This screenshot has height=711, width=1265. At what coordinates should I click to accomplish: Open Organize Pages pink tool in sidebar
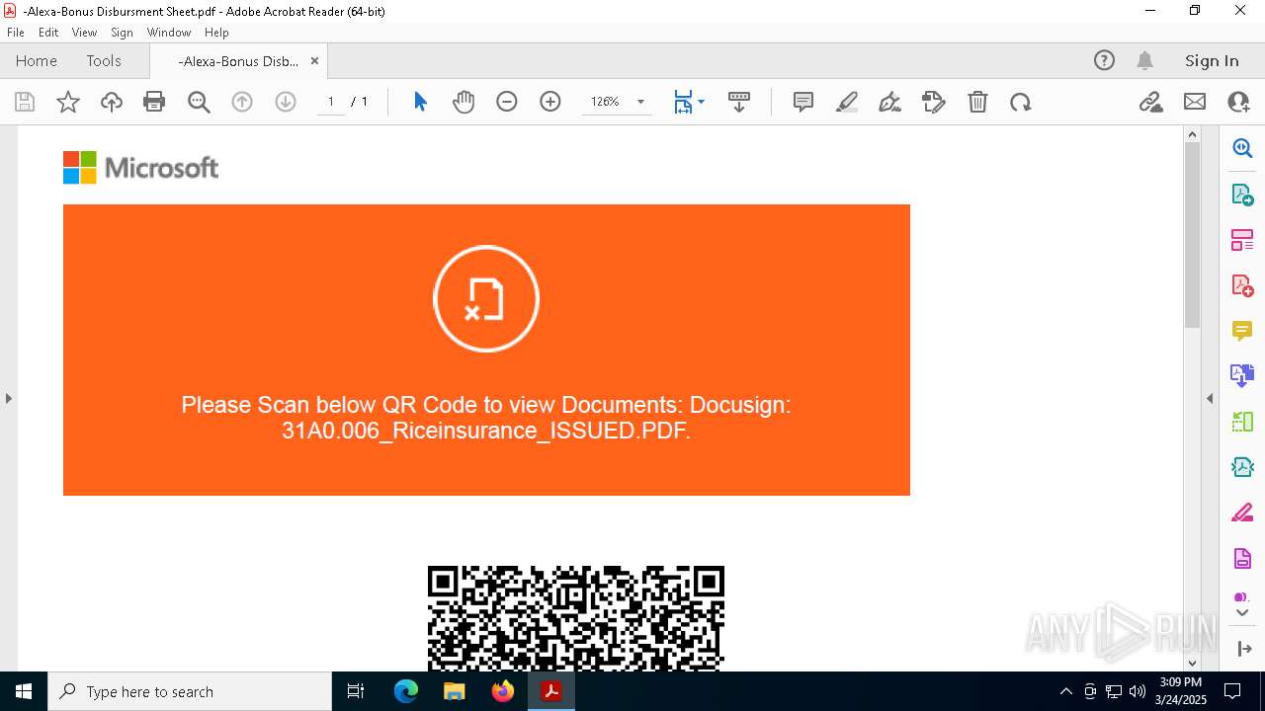pos(1242,239)
